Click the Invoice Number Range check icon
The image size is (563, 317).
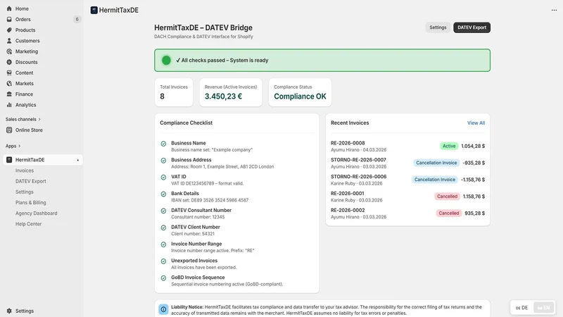click(x=163, y=244)
